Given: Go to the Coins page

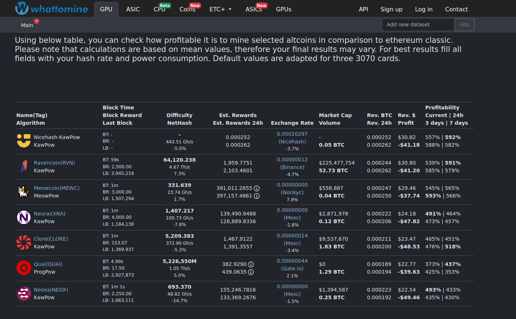Looking at the screenshot, I should pos(188,9).
